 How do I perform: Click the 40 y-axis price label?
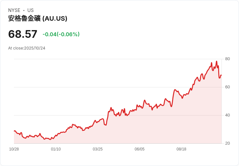click(228, 115)
